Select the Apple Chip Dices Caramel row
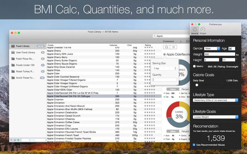 [x=104, y=67]
